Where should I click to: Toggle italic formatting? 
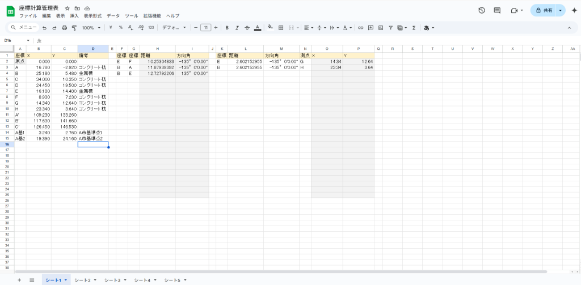pyautogui.click(x=237, y=27)
